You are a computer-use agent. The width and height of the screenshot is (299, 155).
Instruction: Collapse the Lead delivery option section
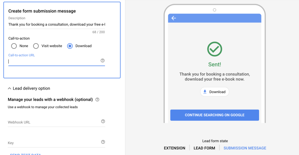click(x=9, y=89)
